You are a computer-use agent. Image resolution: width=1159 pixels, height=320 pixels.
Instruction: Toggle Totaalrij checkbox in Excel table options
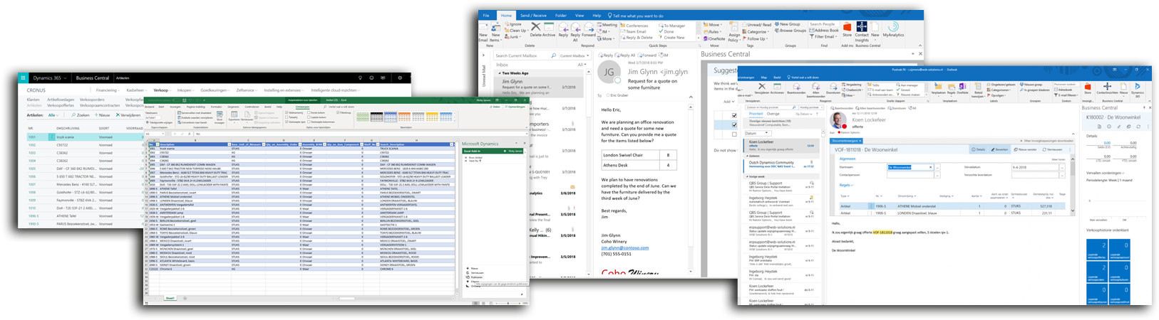click(x=287, y=117)
